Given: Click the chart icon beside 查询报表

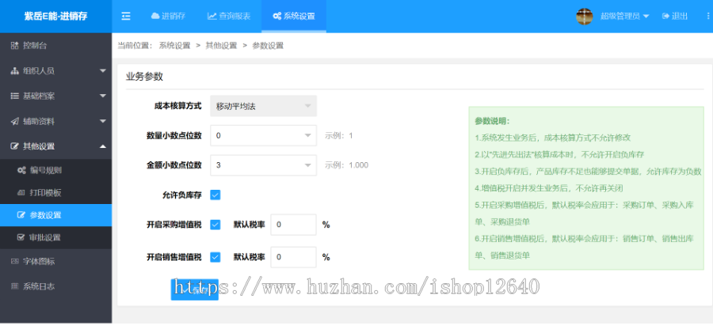Looking at the screenshot, I should [212, 16].
